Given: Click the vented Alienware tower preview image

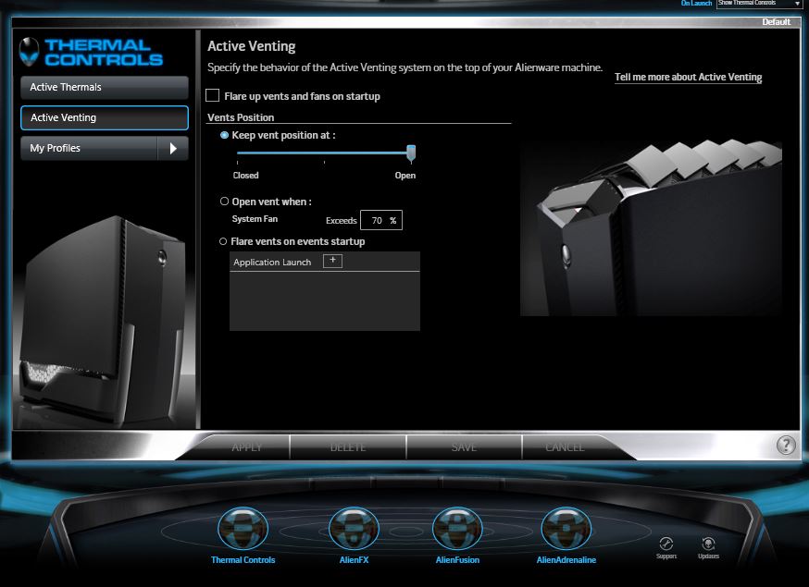Looking at the screenshot, I should (x=651, y=227).
